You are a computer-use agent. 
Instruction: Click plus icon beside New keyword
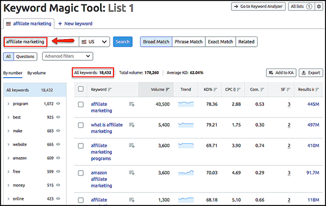[x=60, y=24]
